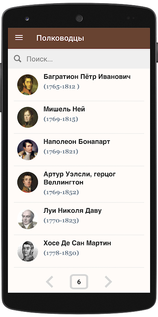158x317 pixels.
Task: Go to the next page arrow
Action: [108, 281]
